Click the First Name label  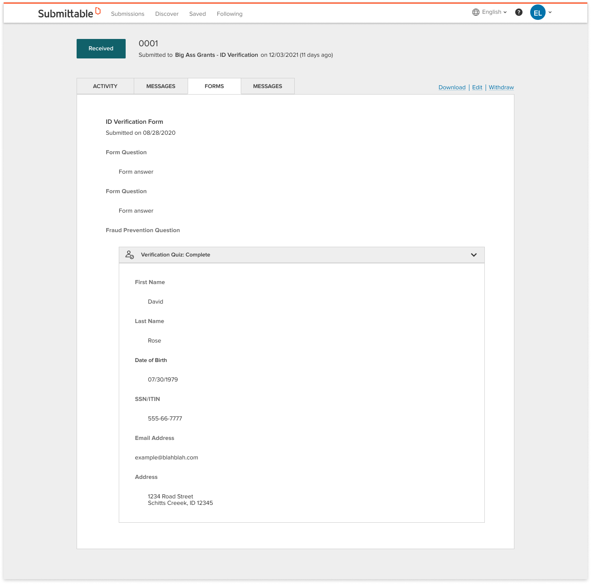(150, 282)
